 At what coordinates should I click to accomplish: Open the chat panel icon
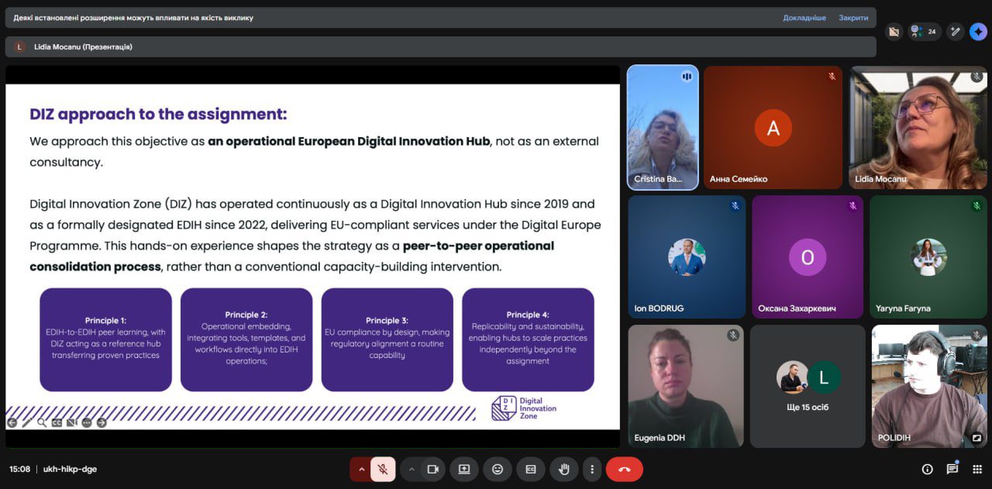pyautogui.click(x=952, y=469)
